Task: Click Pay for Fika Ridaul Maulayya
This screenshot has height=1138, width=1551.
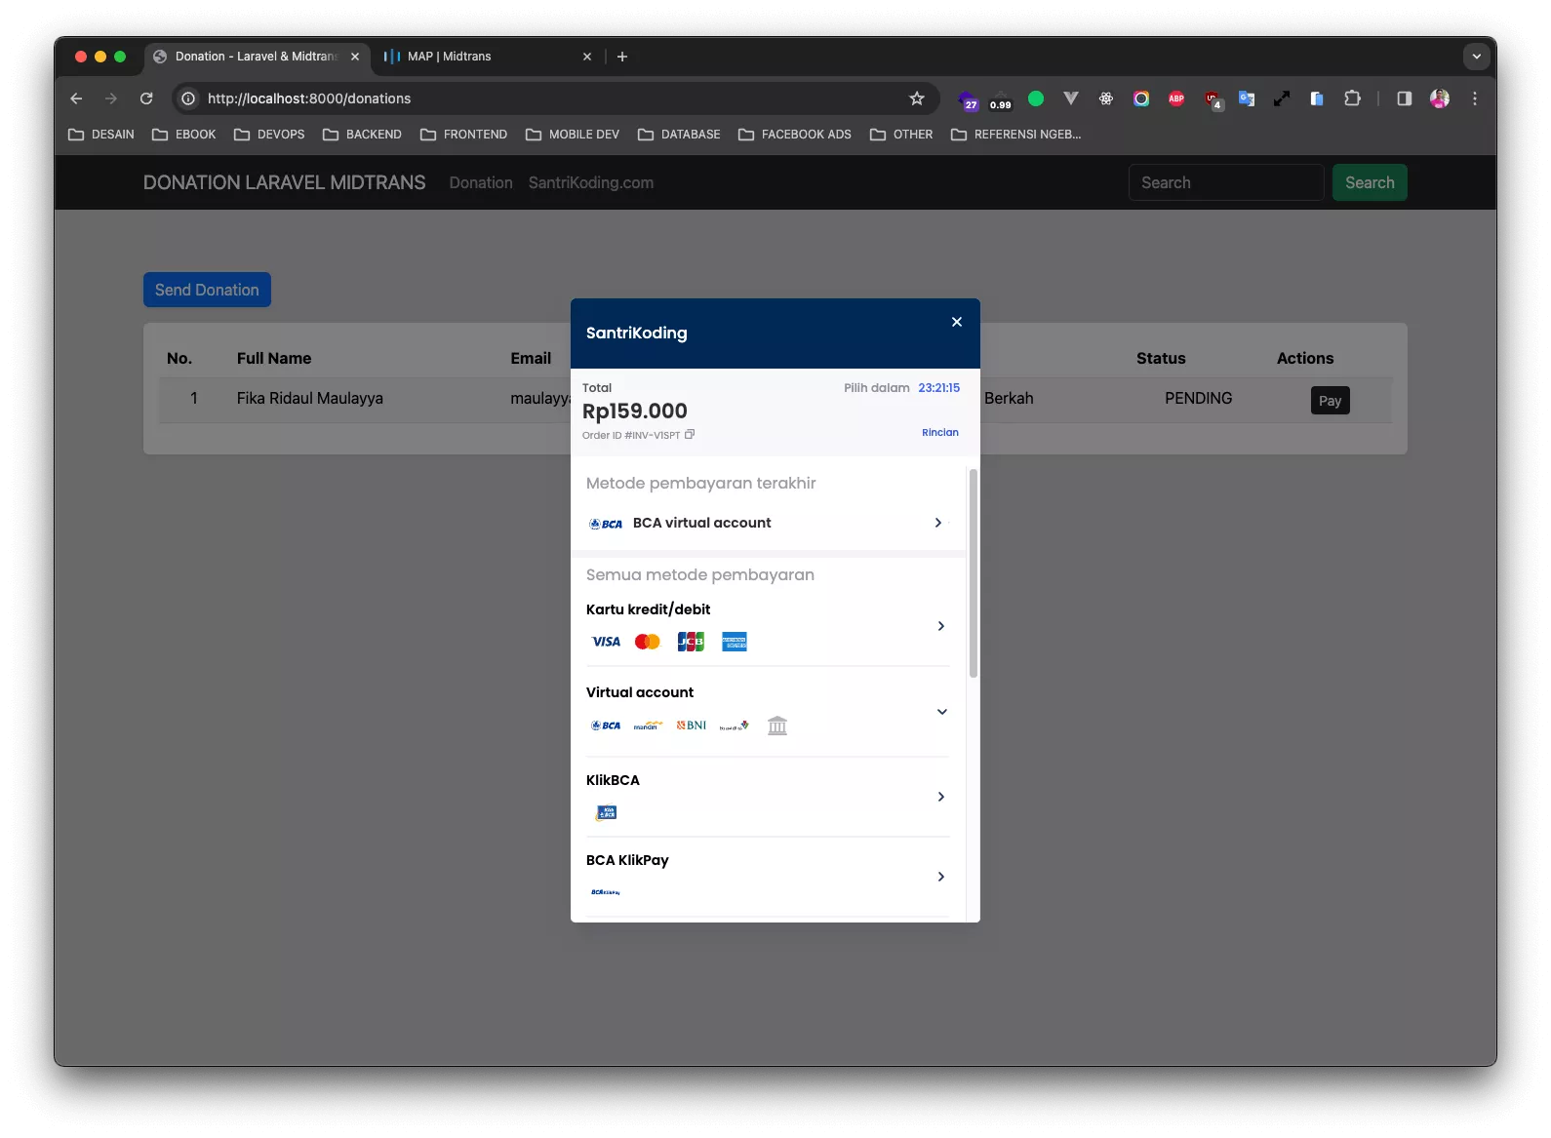Action: (x=1330, y=401)
